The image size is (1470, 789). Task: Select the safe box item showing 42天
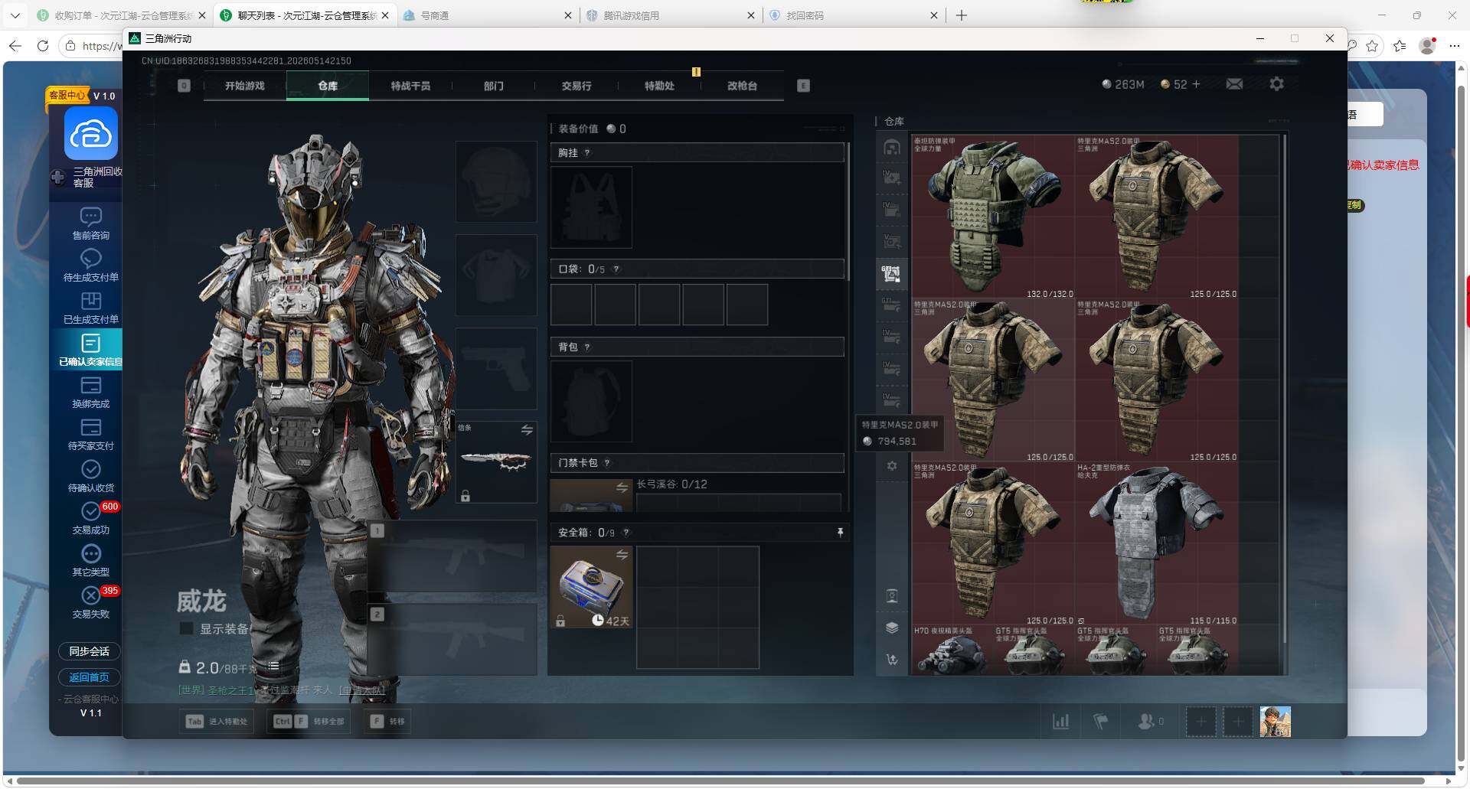[591, 587]
